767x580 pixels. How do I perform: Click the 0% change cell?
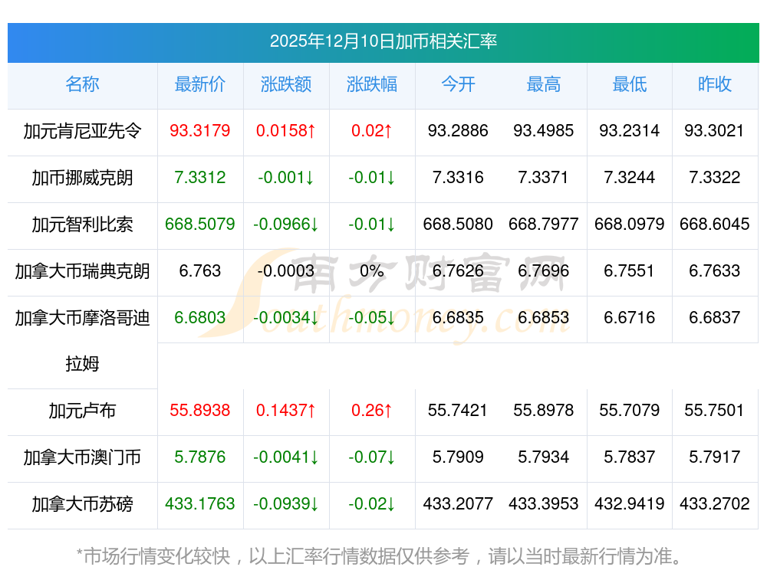click(x=372, y=270)
